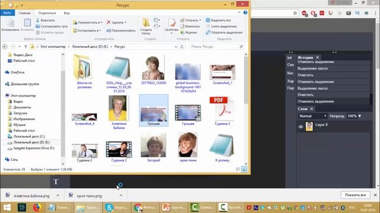The width and height of the screenshot is (380, 213).
Task: Click the Журнал history command
Action: tap(189, 33)
